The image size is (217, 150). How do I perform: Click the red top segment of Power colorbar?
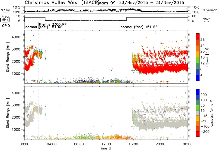[x=198, y=36]
